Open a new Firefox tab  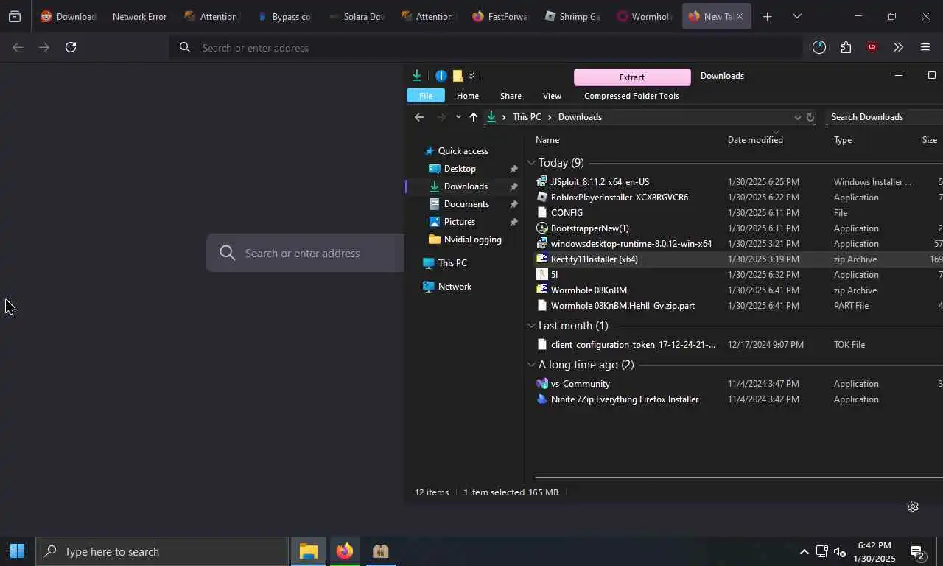click(767, 16)
